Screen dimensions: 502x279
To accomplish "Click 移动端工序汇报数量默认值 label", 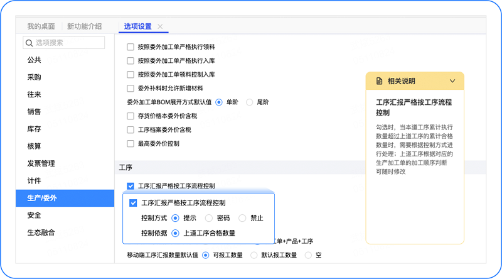I will click(x=163, y=255).
